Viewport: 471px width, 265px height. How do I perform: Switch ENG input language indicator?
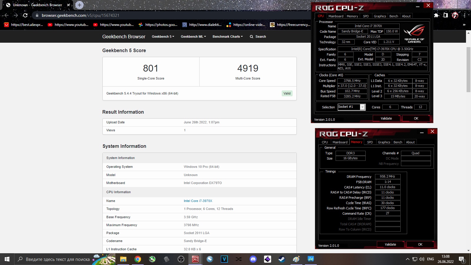[430, 259]
